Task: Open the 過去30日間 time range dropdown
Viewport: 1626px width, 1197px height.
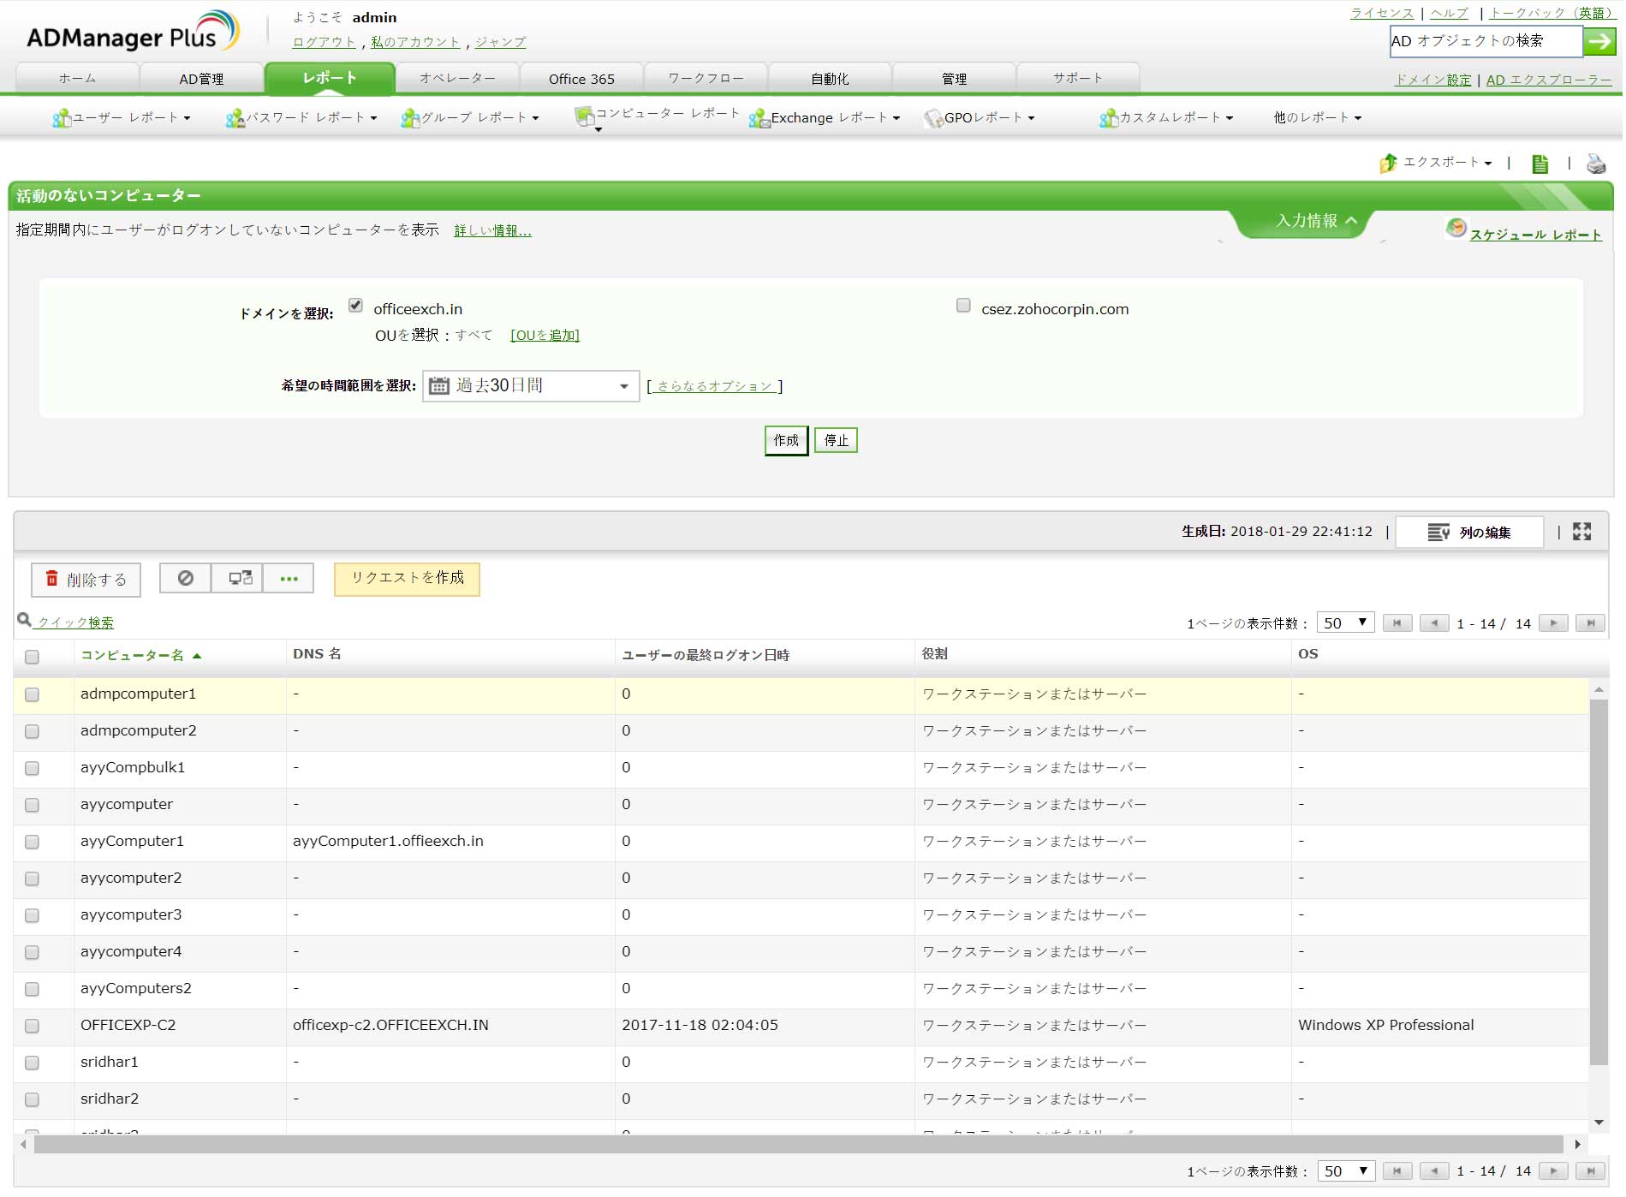Action: [x=533, y=388]
